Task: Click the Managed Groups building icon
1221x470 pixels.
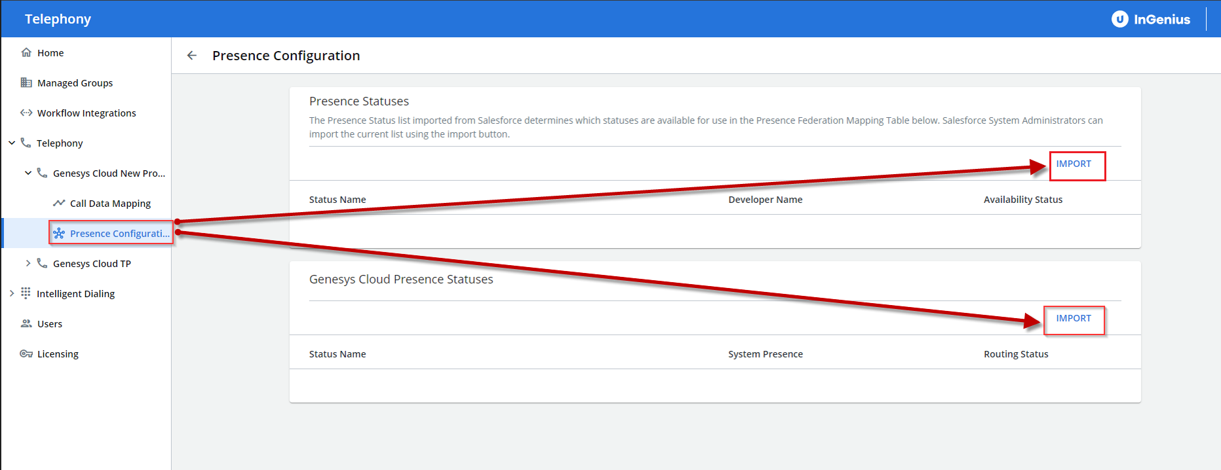Action: click(26, 82)
